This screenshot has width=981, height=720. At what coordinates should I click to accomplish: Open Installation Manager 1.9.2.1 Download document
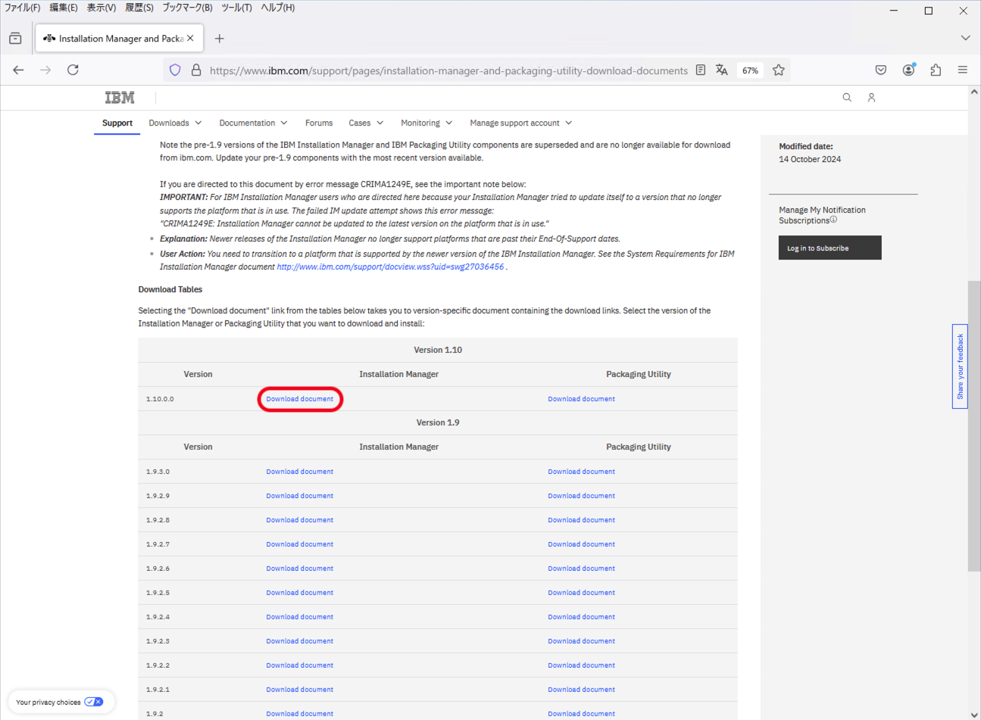pyautogui.click(x=299, y=690)
